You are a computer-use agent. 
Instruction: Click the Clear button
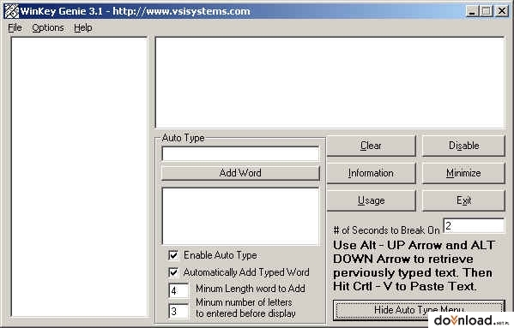tap(371, 146)
